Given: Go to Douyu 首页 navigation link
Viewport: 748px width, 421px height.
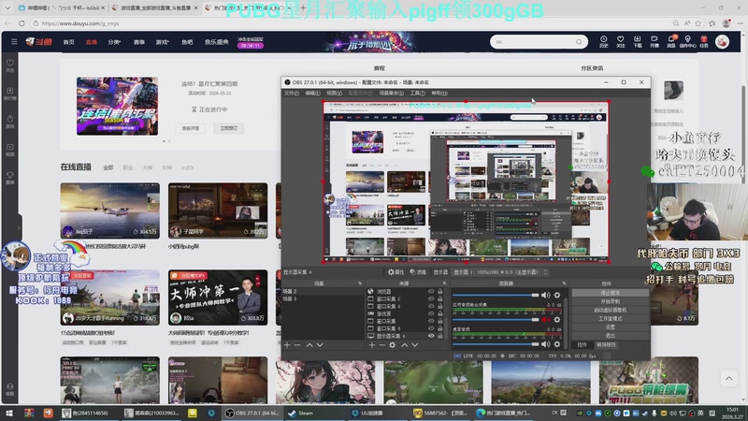Looking at the screenshot, I should (x=68, y=42).
